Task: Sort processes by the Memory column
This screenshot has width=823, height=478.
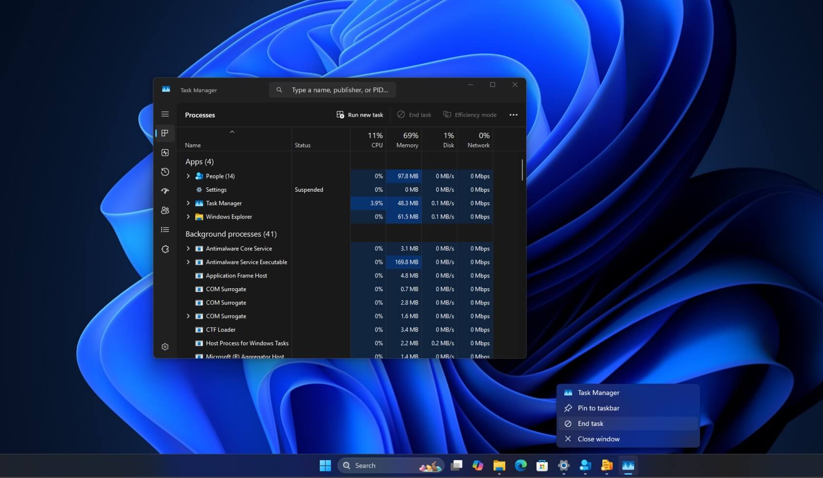Action: coord(405,139)
